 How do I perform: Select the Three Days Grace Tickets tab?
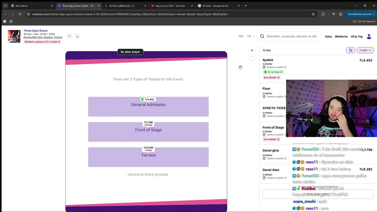pyautogui.click(x=78, y=6)
